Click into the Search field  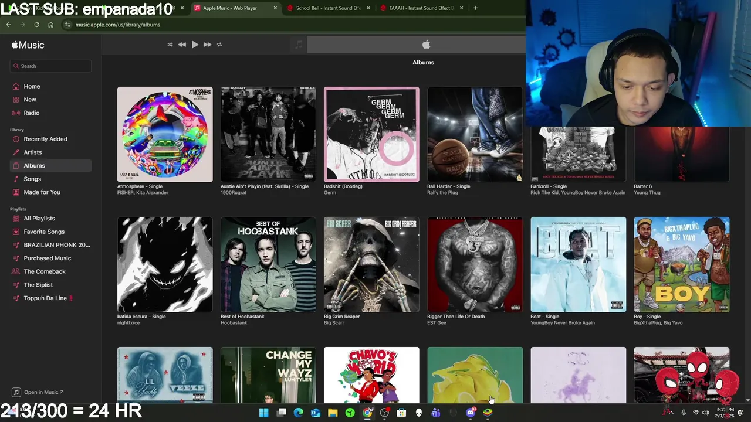point(50,66)
